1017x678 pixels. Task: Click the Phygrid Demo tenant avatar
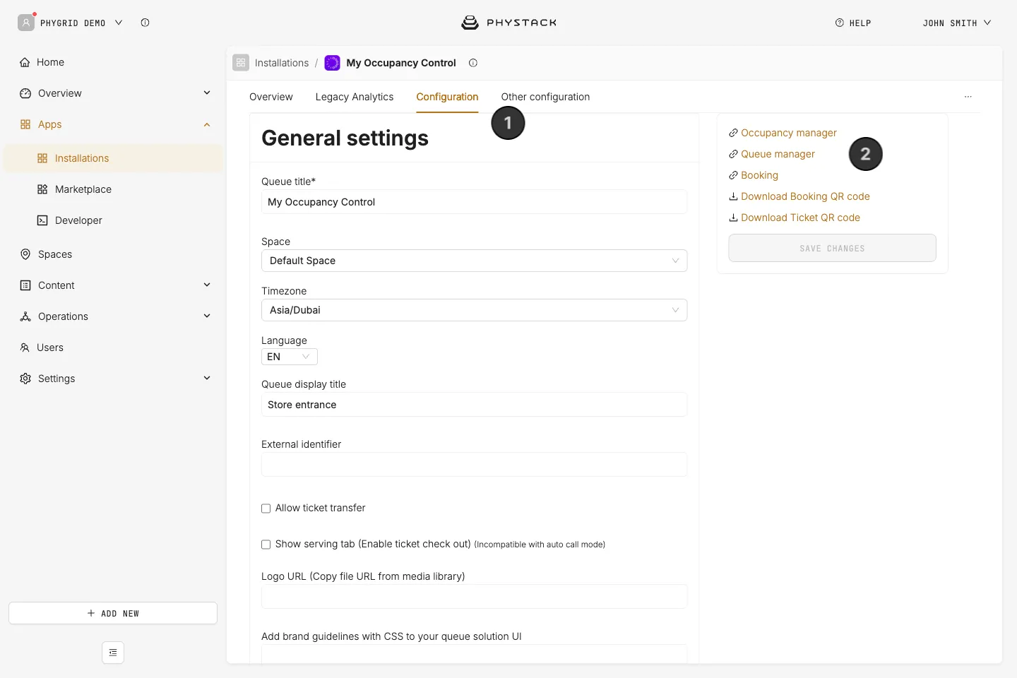click(x=26, y=23)
